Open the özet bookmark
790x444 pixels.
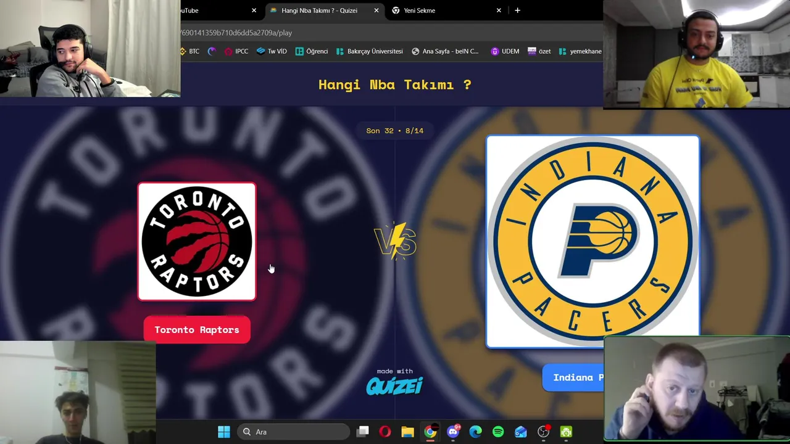coord(539,51)
